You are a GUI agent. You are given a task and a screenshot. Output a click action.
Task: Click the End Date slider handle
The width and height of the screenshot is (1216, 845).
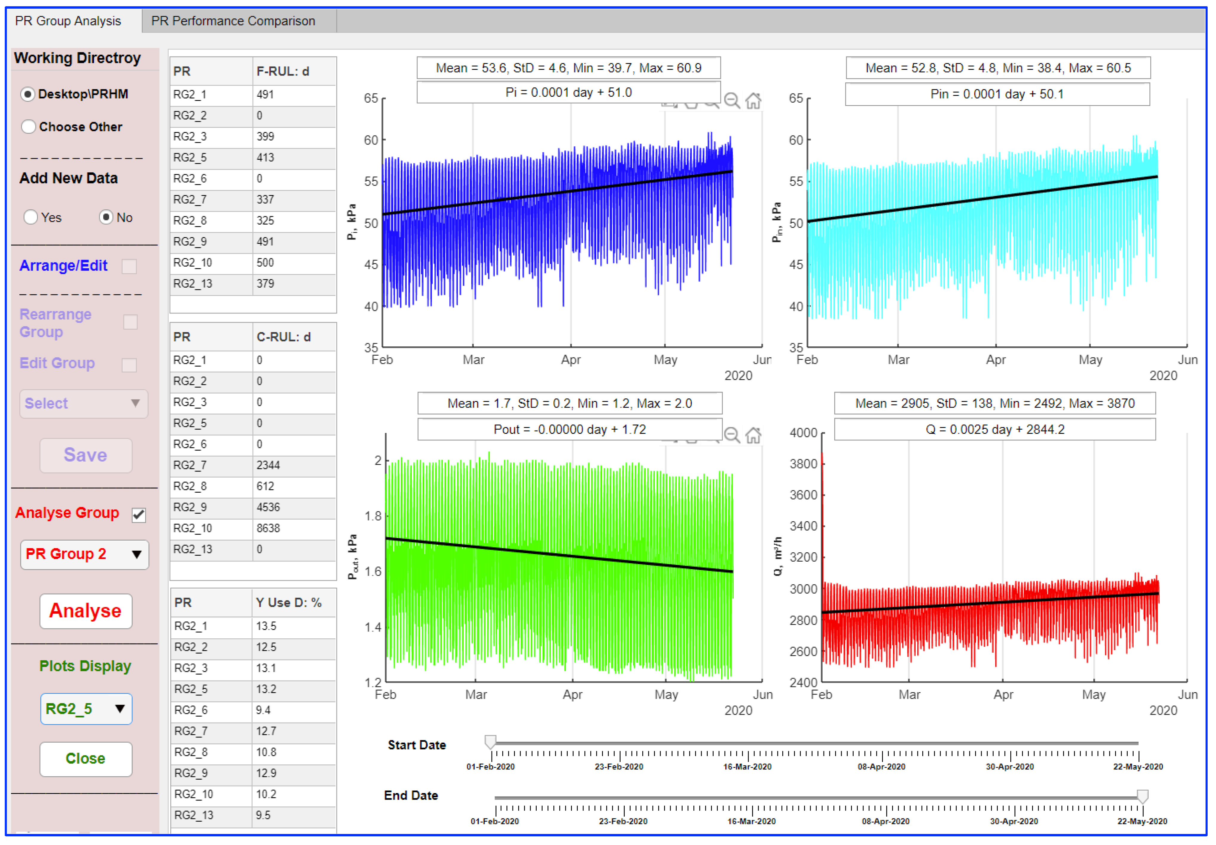click(x=1143, y=796)
